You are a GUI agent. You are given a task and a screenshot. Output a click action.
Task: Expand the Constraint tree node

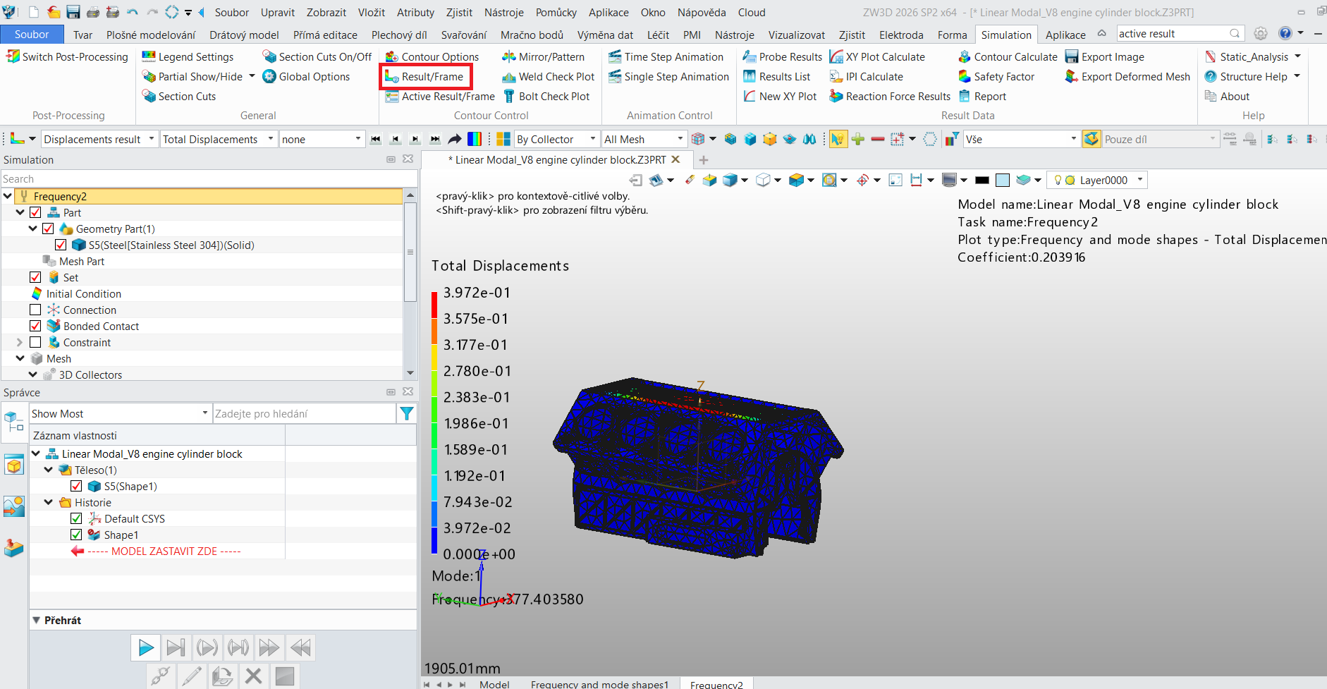20,343
